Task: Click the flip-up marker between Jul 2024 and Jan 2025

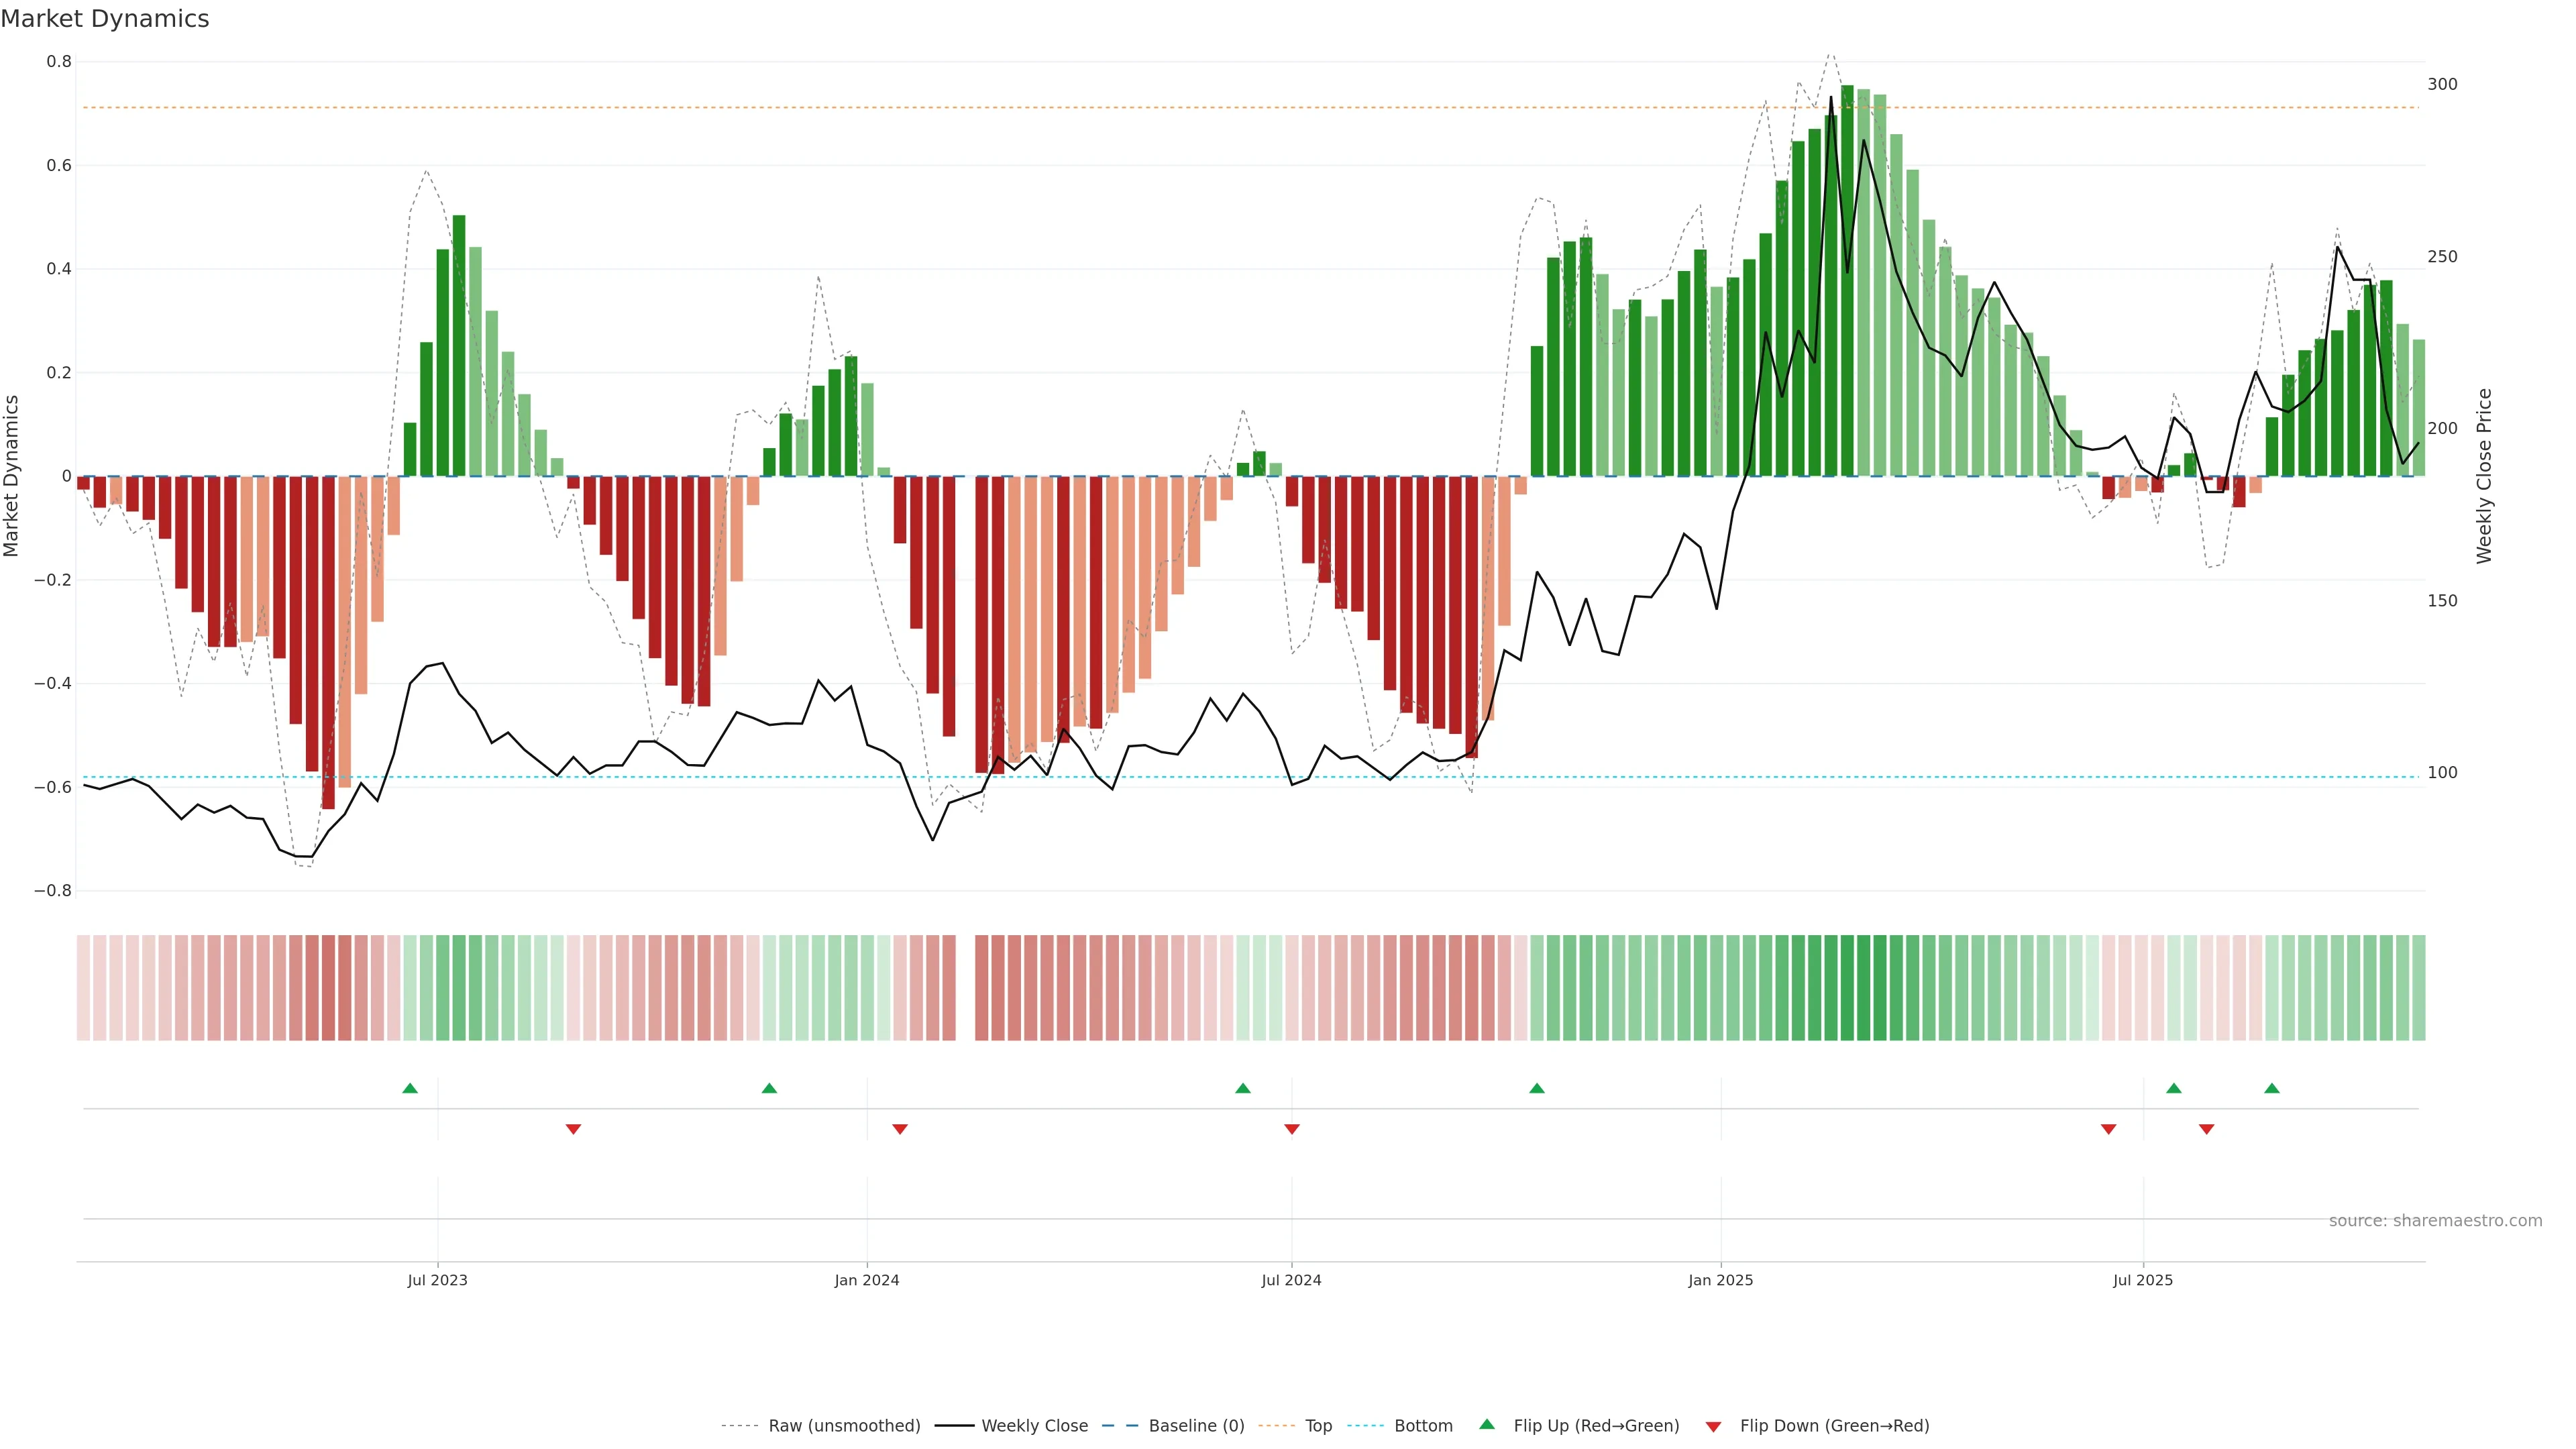Action: pyautogui.click(x=1537, y=1088)
